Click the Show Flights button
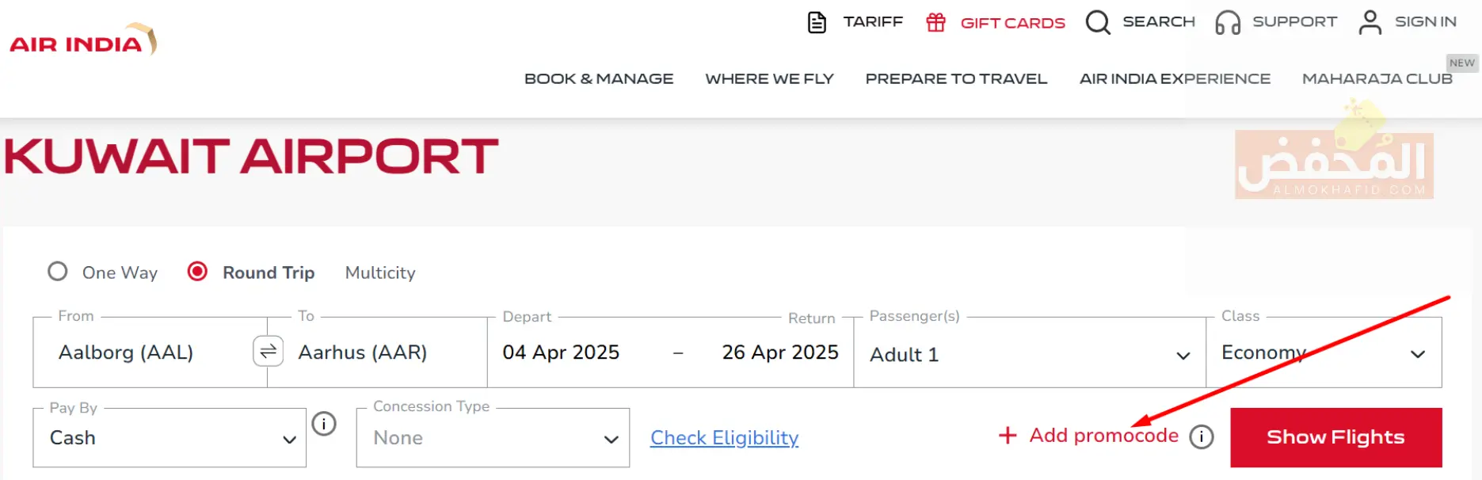 1336,437
